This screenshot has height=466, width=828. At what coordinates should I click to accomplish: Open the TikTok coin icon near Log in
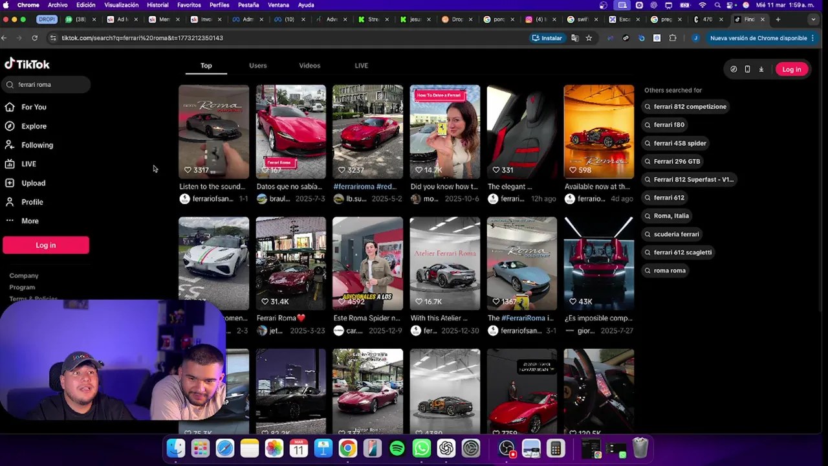coord(734,69)
